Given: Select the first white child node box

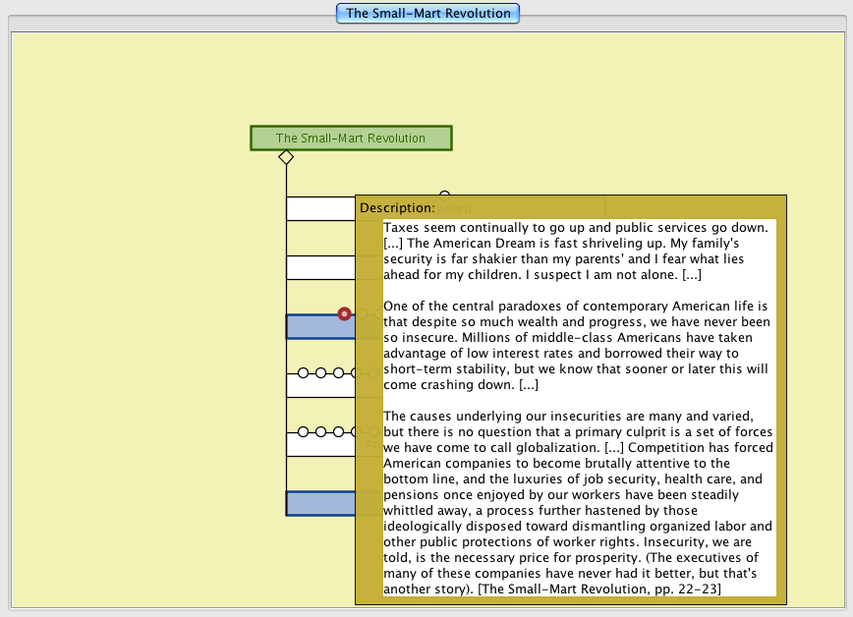Looking at the screenshot, I should tap(319, 208).
